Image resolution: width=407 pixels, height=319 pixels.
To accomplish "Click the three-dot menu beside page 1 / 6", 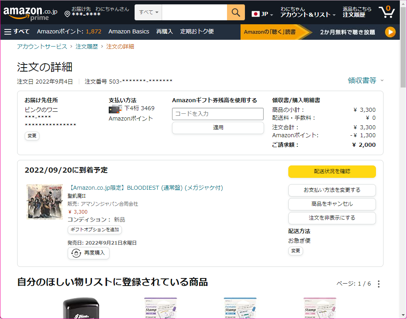I will 379,284.
